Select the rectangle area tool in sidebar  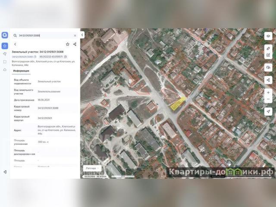click(x=5, y=62)
